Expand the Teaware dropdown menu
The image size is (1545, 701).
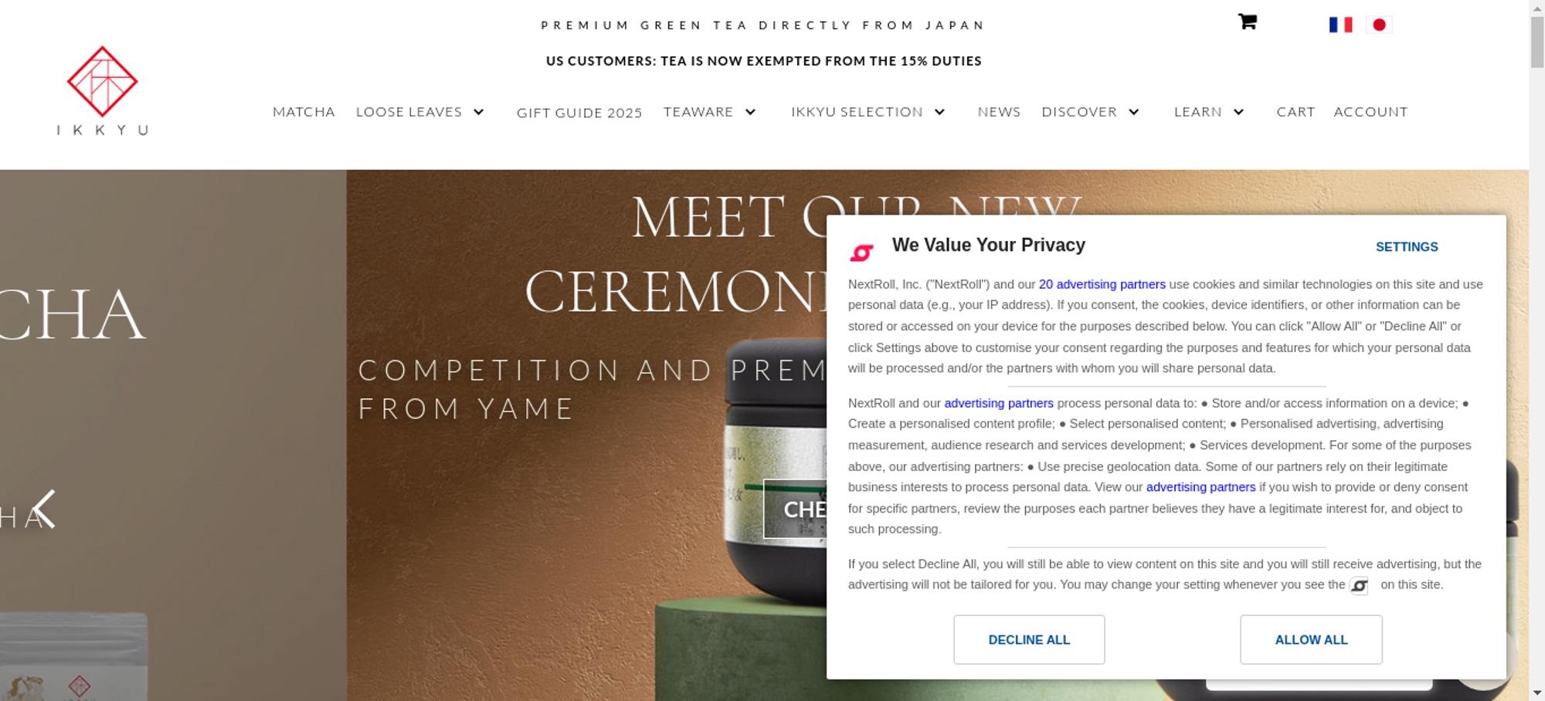pyautogui.click(x=750, y=112)
